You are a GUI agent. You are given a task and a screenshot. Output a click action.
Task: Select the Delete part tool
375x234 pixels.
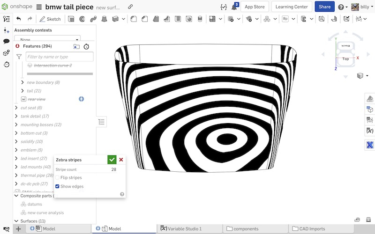coord(231,19)
